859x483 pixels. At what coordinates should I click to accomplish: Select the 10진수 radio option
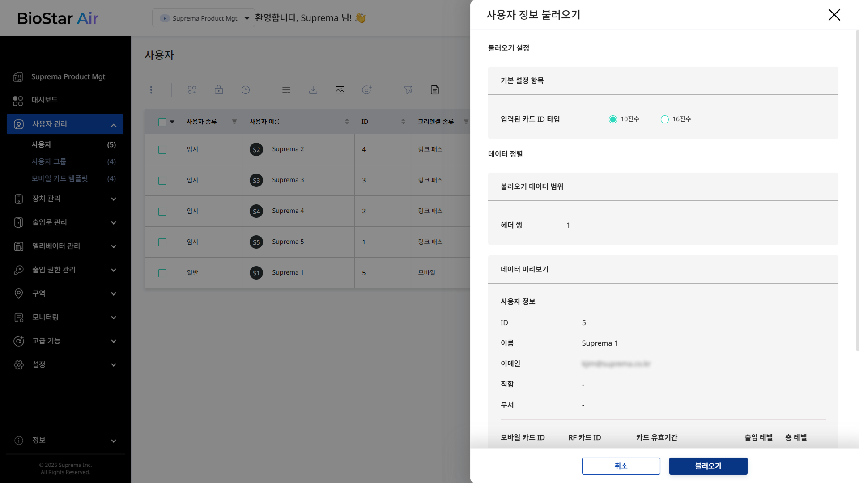click(613, 119)
